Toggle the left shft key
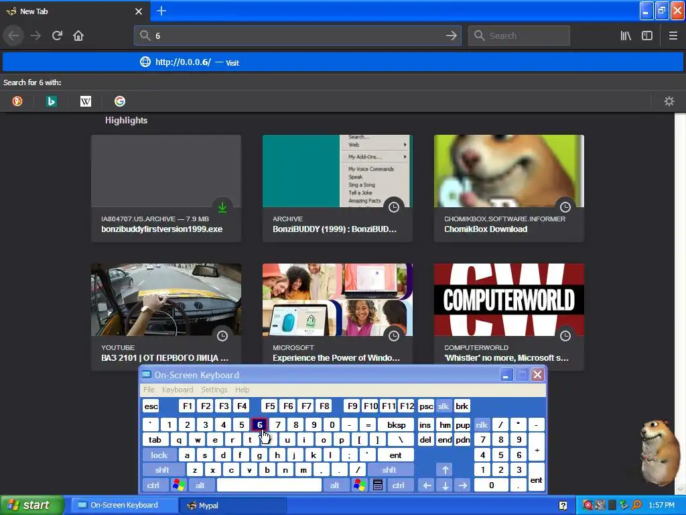686x515 pixels. (162, 470)
